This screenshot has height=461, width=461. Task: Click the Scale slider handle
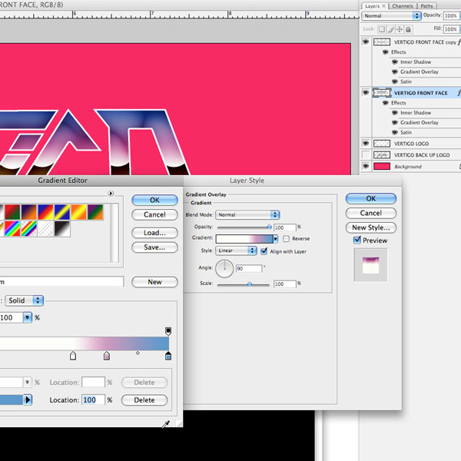pyautogui.click(x=249, y=284)
